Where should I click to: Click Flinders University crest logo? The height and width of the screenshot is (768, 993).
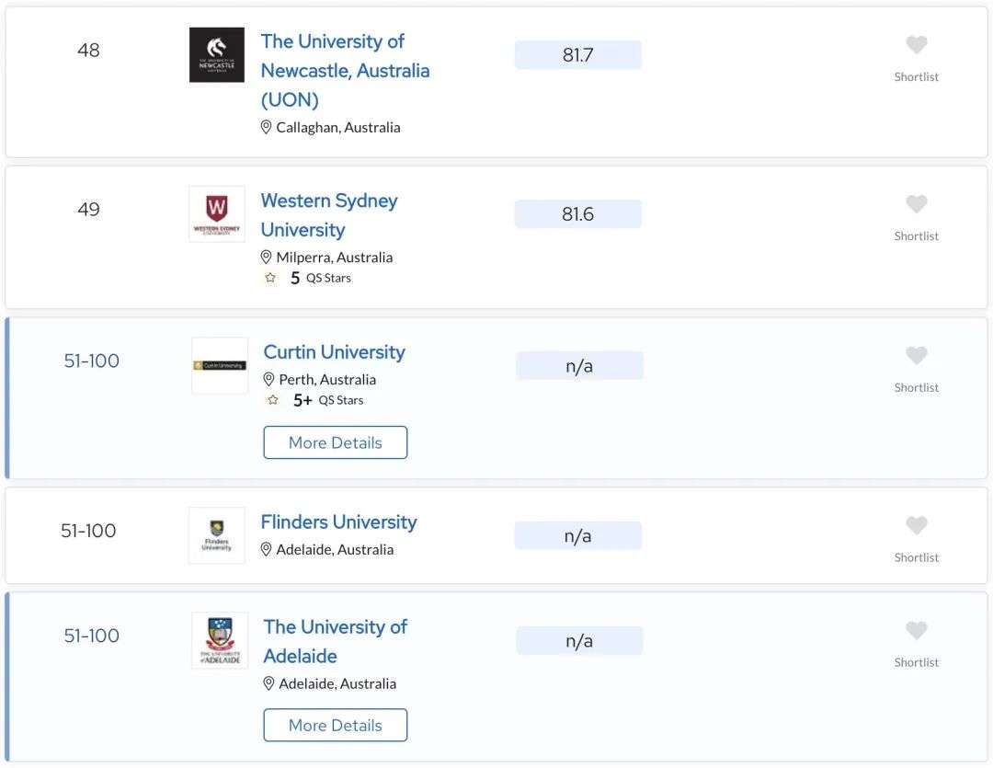click(217, 535)
